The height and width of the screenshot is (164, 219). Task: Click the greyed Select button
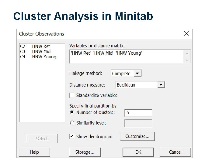42,139
